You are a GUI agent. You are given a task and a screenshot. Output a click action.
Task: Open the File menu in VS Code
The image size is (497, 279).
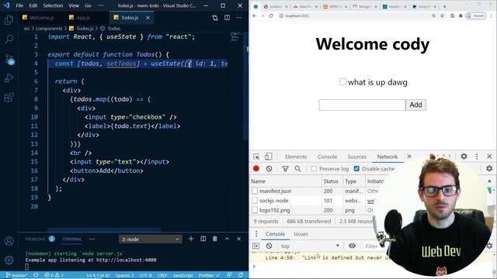(19, 5)
